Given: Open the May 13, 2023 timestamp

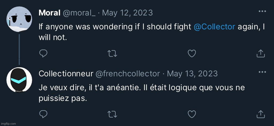Looking at the screenshot, I should point(192,73).
